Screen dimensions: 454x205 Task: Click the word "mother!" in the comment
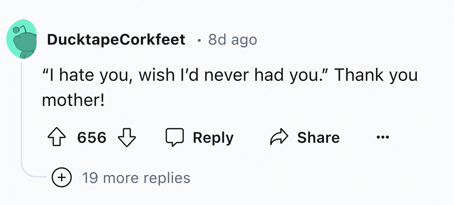coord(73,100)
